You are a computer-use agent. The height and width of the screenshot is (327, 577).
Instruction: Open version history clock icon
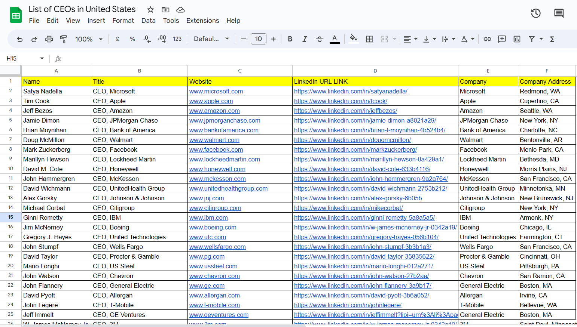536,13
